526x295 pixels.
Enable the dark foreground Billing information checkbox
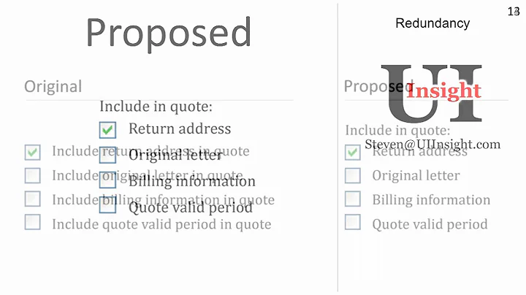[107, 180]
